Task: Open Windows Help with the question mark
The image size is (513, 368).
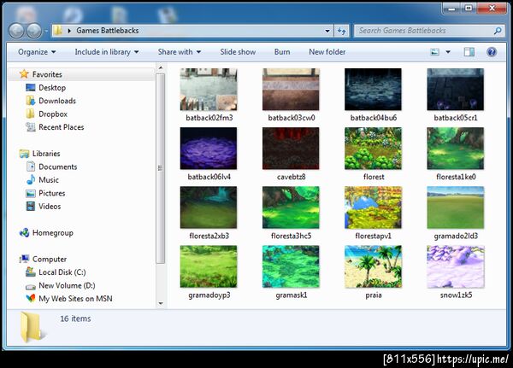Action: coord(492,52)
